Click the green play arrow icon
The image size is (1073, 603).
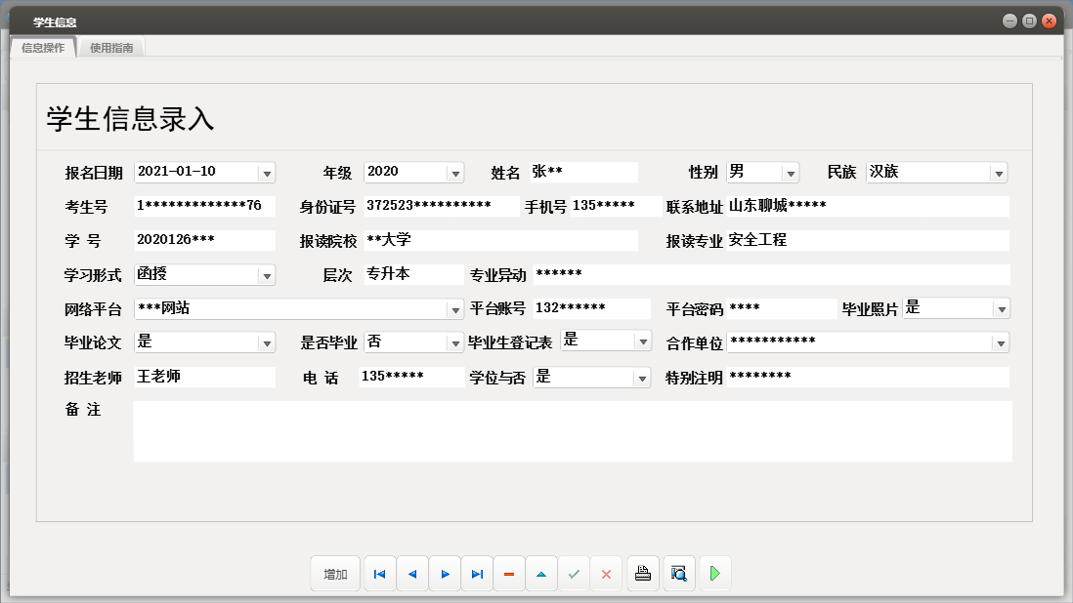coord(715,574)
